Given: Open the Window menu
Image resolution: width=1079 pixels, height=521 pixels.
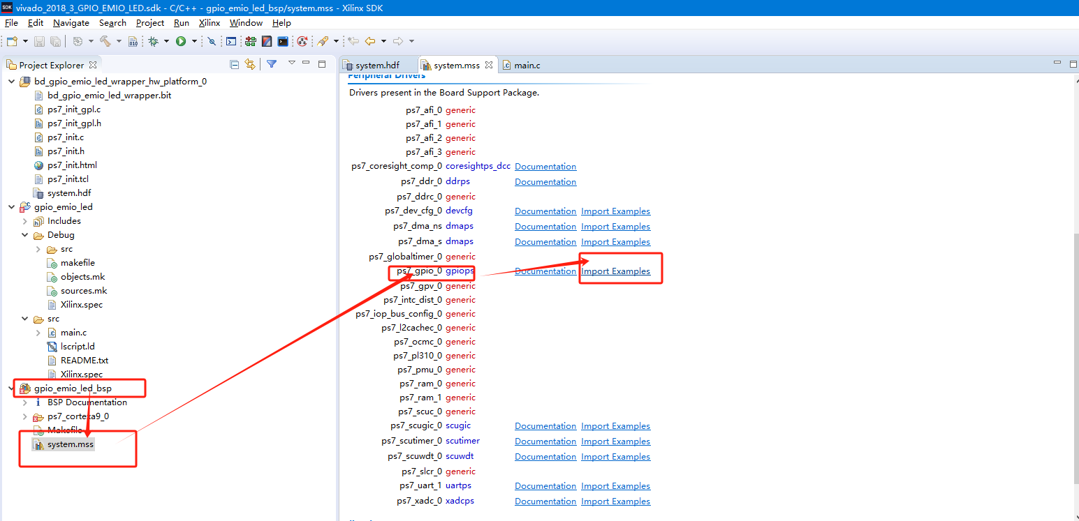Looking at the screenshot, I should (x=246, y=23).
